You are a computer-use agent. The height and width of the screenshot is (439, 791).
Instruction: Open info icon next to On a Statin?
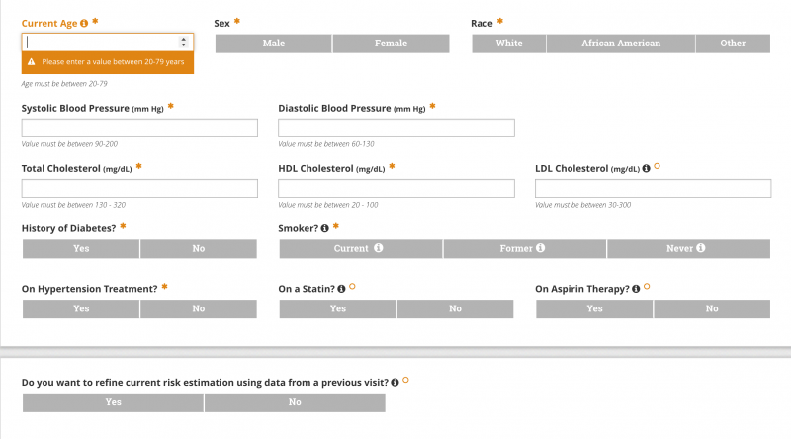[x=341, y=289]
